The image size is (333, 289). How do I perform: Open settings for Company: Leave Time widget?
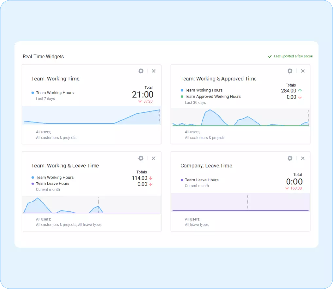tap(290, 158)
